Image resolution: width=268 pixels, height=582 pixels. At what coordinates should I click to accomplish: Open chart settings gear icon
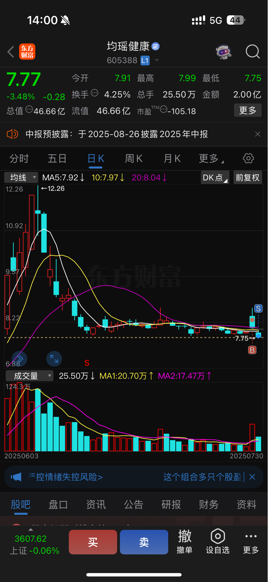248,158
